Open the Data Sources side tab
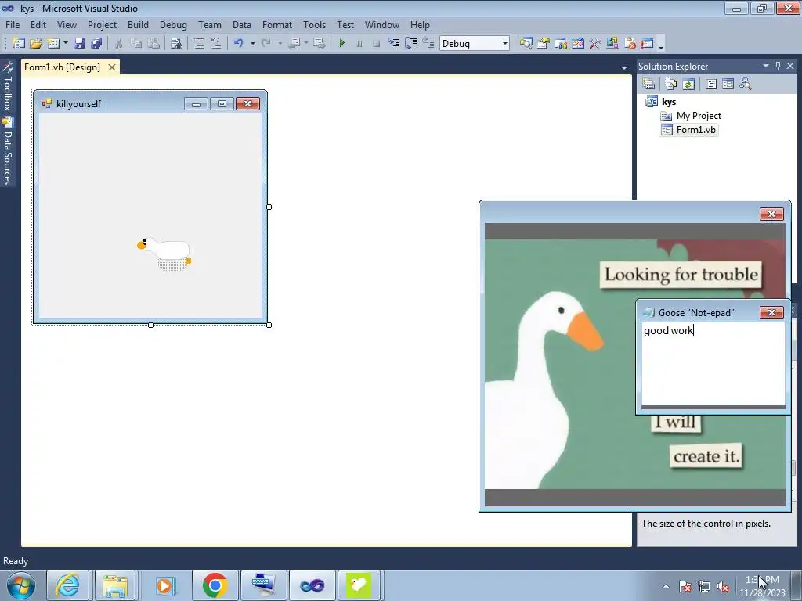 7,151
